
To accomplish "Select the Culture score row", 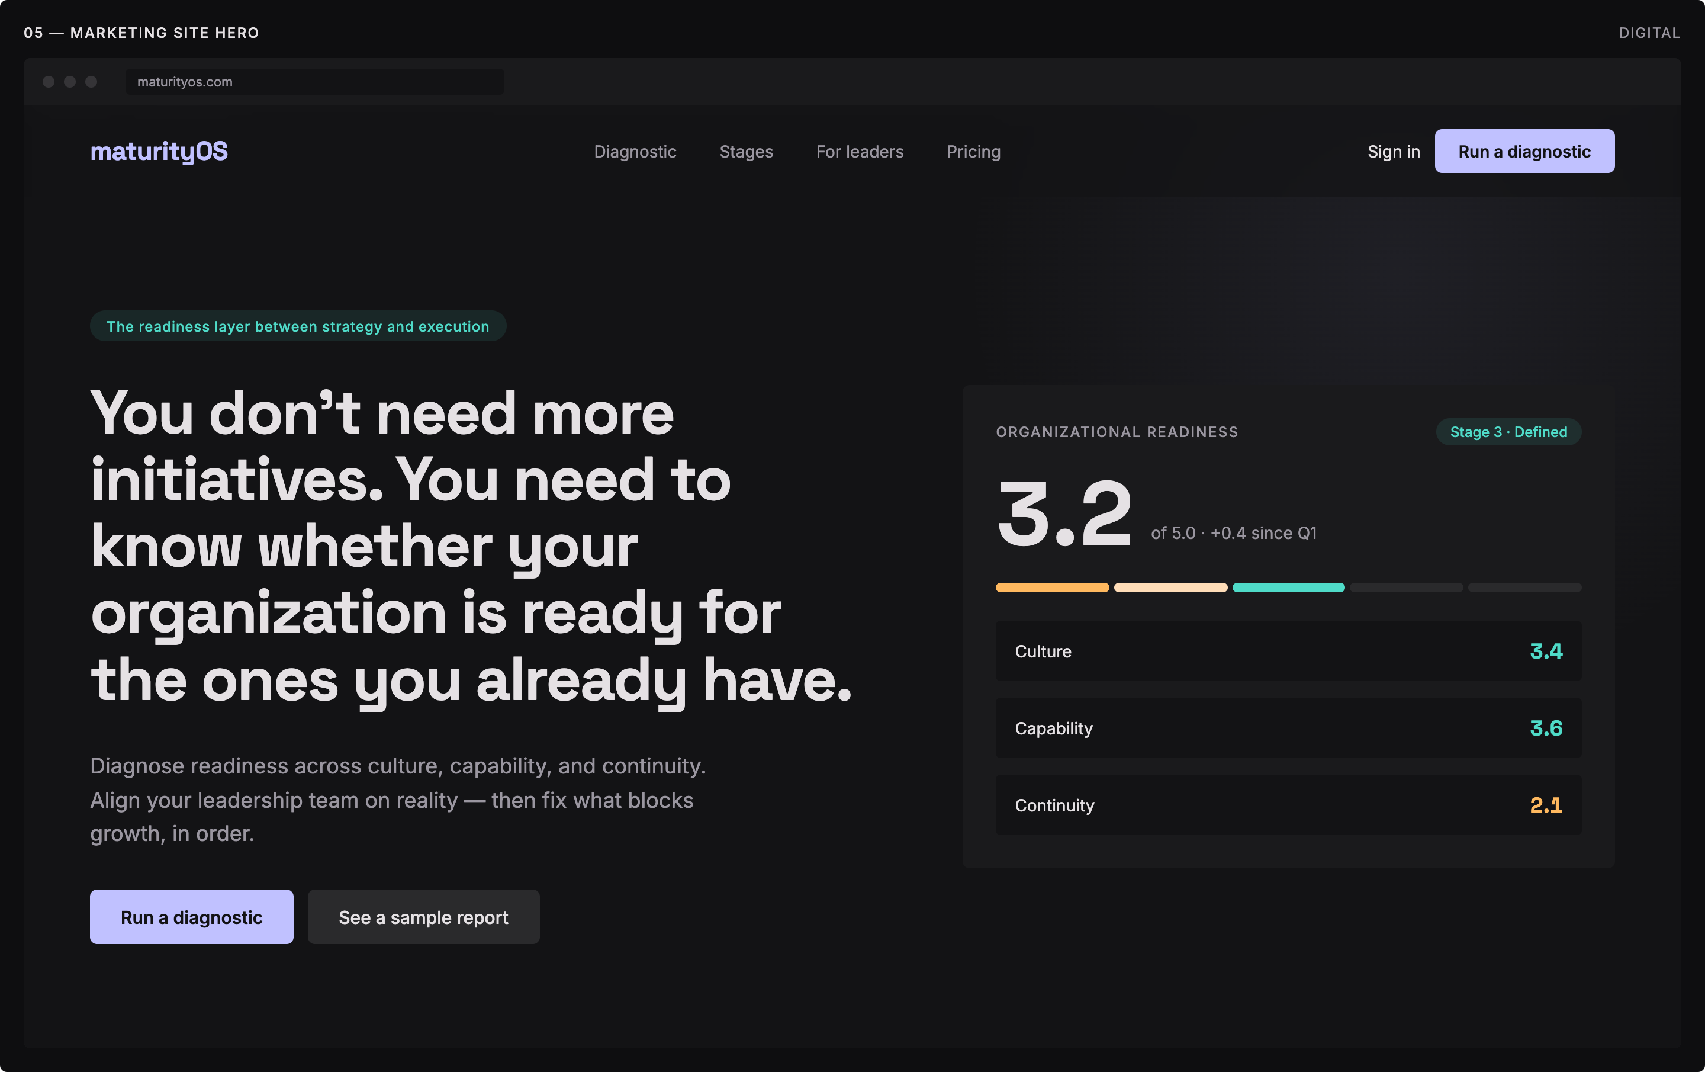I will click(x=1289, y=651).
